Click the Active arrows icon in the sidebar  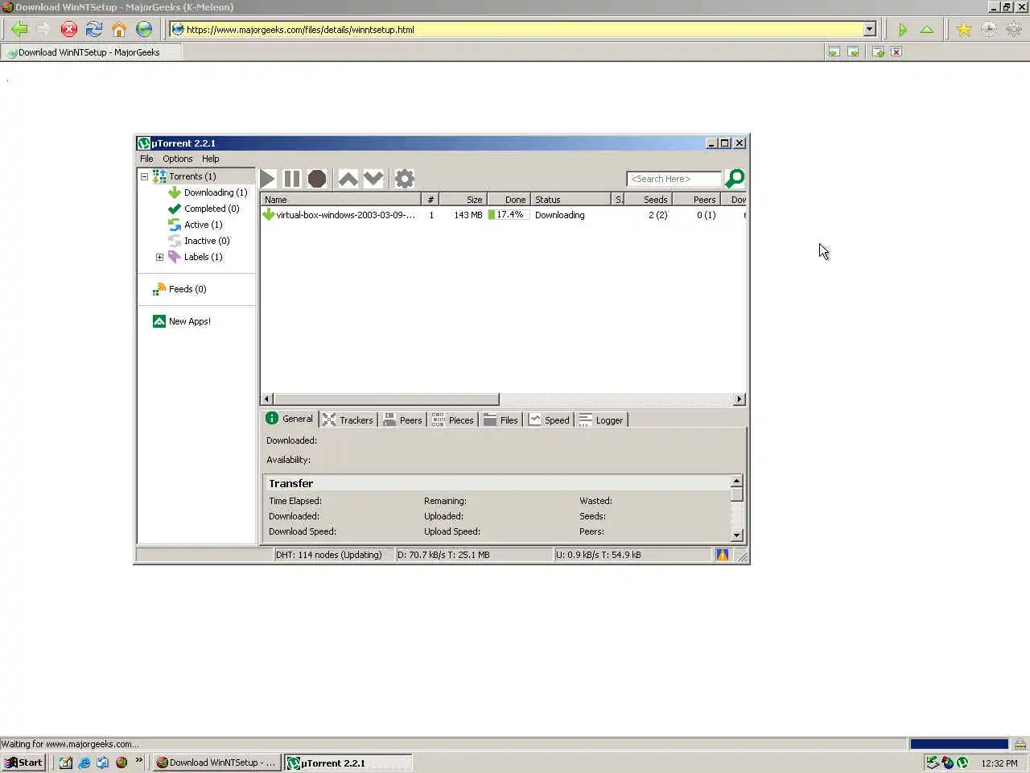(x=175, y=225)
